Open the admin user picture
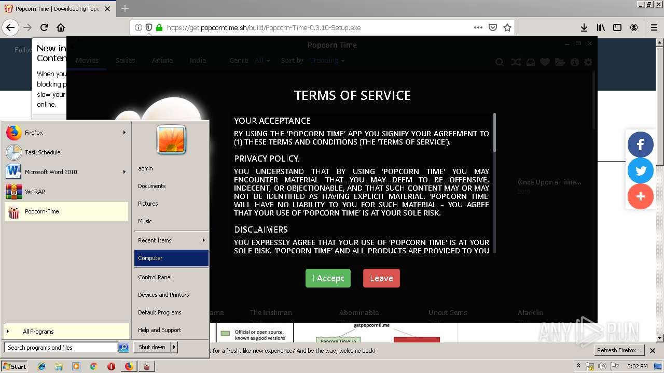This screenshot has height=373, width=664. (171, 140)
